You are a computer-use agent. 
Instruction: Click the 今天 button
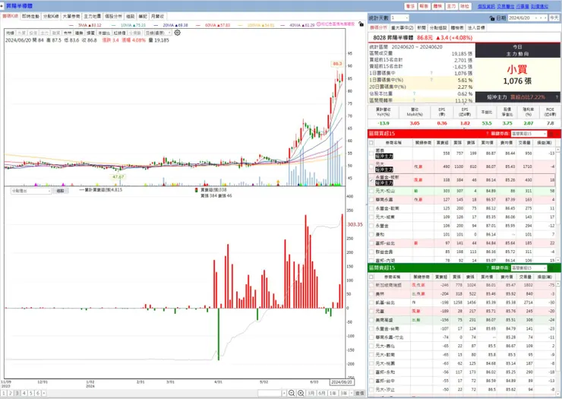pos(554,18)
